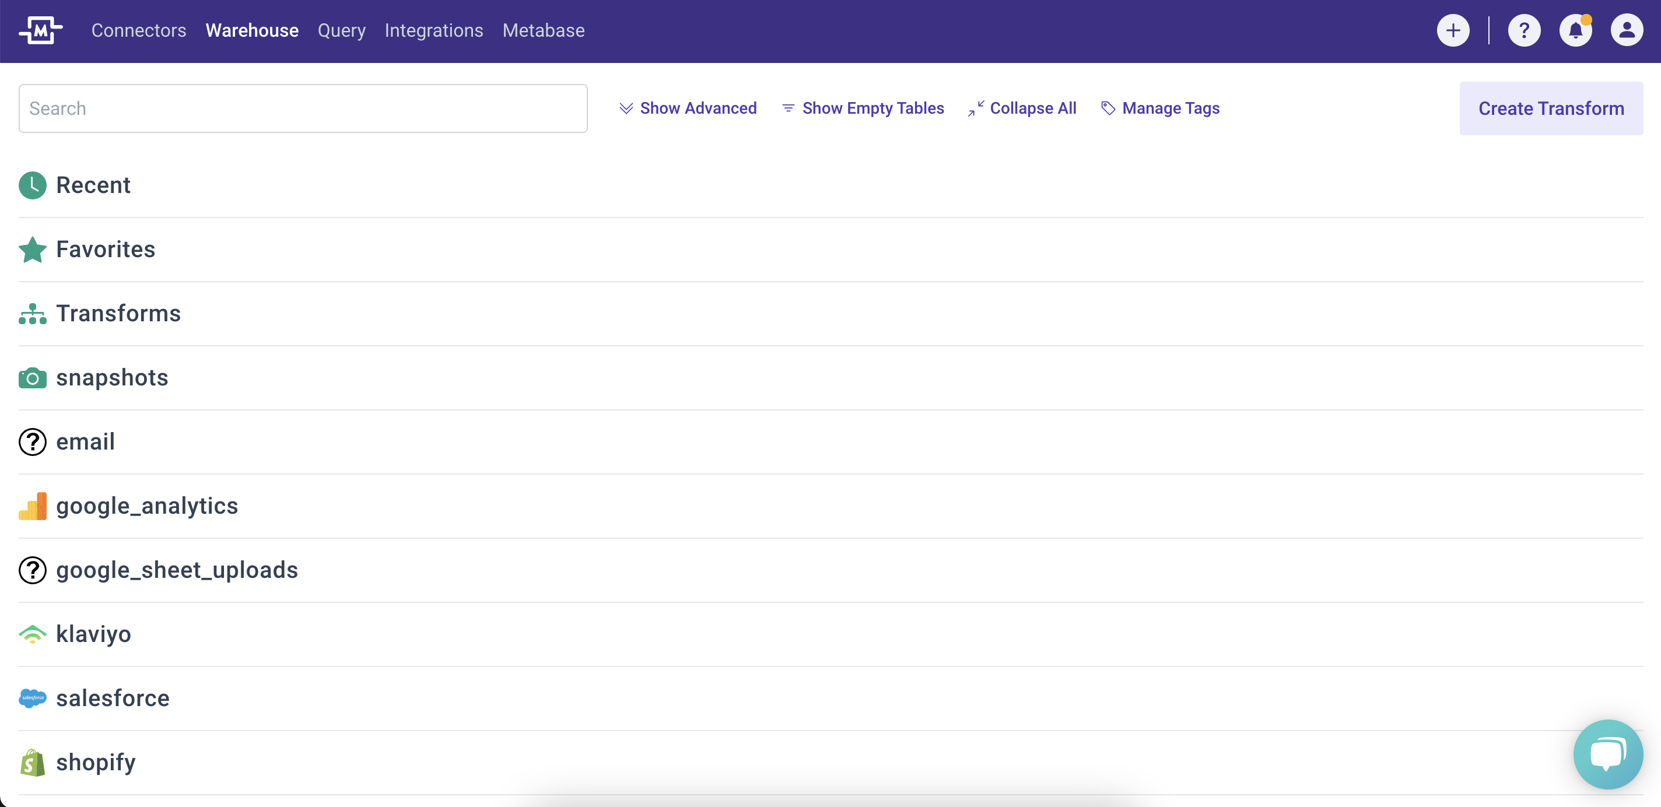This screenshot has width=1661, height=807.
Task: Focus the Search input field
Action: [x=303, y=108]
